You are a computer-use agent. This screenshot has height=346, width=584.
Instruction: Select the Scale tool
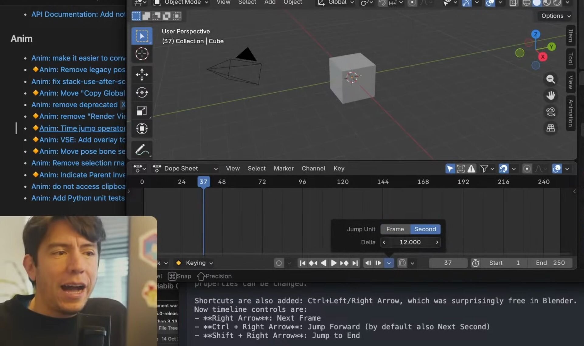[x=142, y=111]
